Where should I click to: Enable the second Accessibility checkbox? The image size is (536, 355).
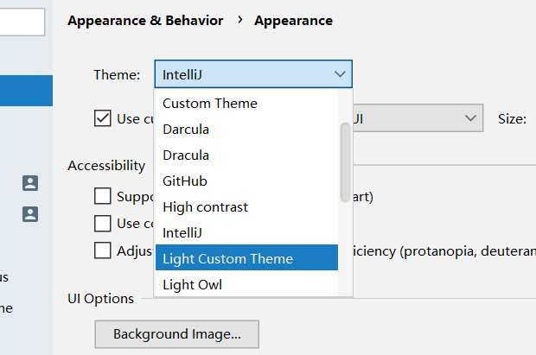pyautogui.click(x=103, y=224)
